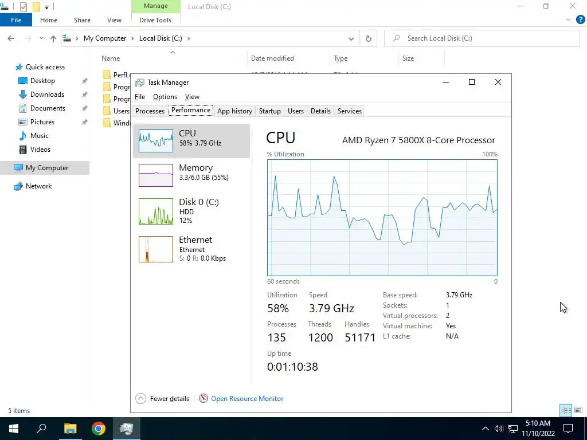Switch Explorer to large icons view
This screenshot has height=440, width=587.
point(578,410)
